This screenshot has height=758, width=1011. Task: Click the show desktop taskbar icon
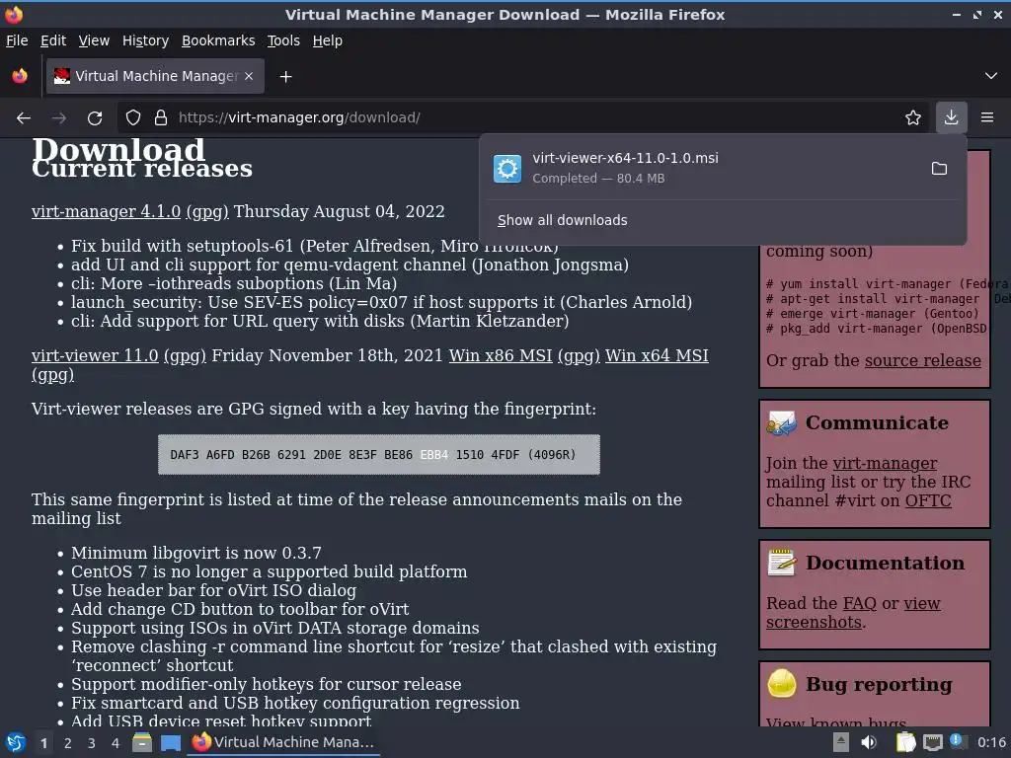click(171, 743)
